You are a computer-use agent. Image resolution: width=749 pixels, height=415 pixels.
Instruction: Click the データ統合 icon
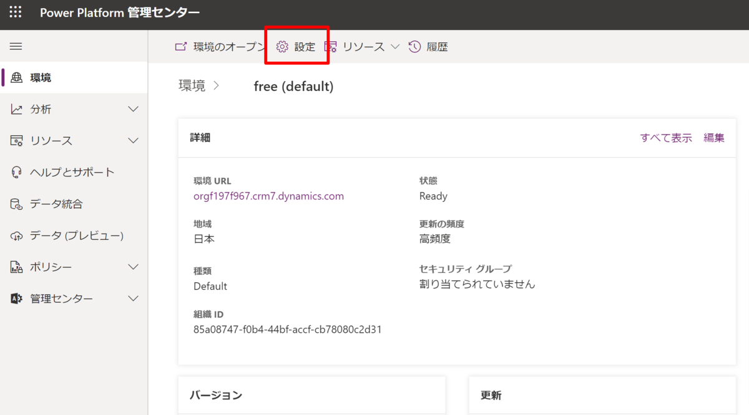pyautogui.click(x=17, y=204)
